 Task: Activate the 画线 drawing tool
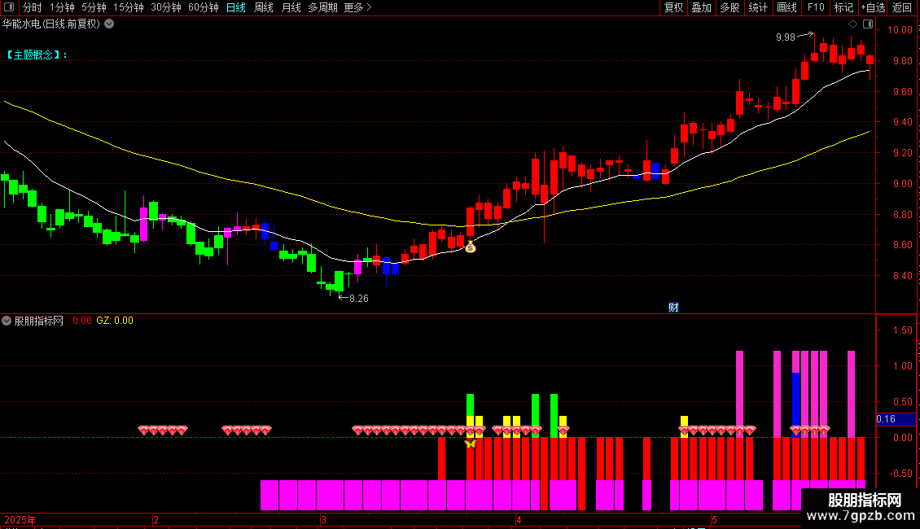[x=786, y=7]
